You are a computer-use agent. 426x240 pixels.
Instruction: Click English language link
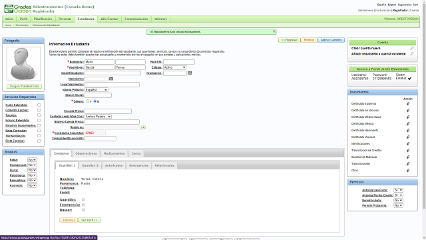click(392, 5)
